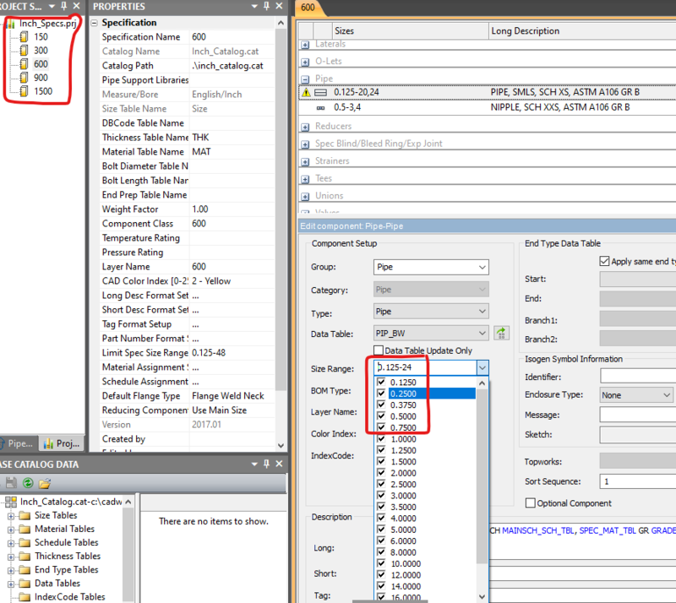Open the Group dropdown showing Pipe
The image size is (676, 603).
(431, 267)
